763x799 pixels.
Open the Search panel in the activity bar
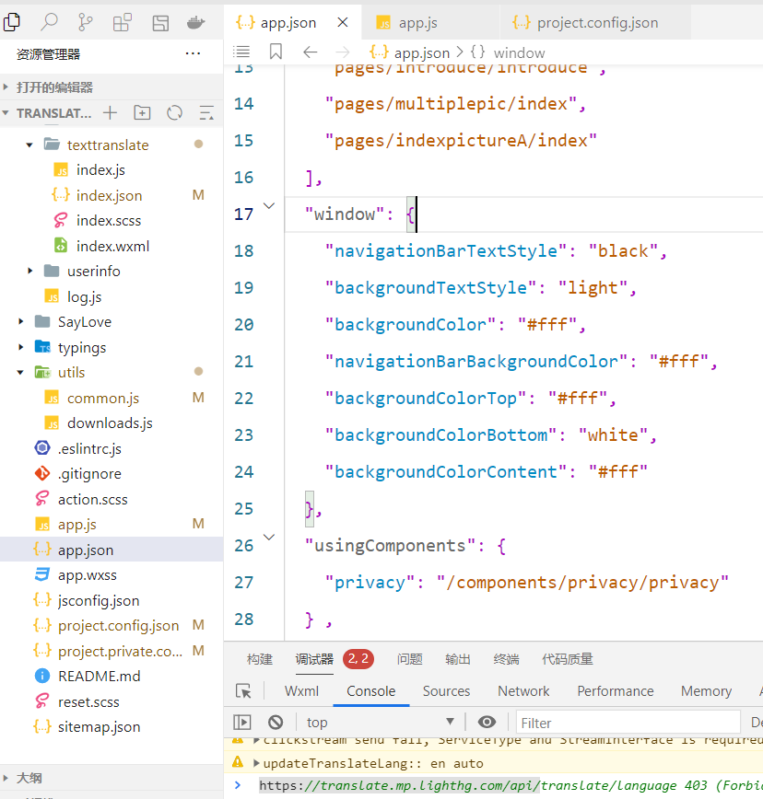[x=49, y=22]
